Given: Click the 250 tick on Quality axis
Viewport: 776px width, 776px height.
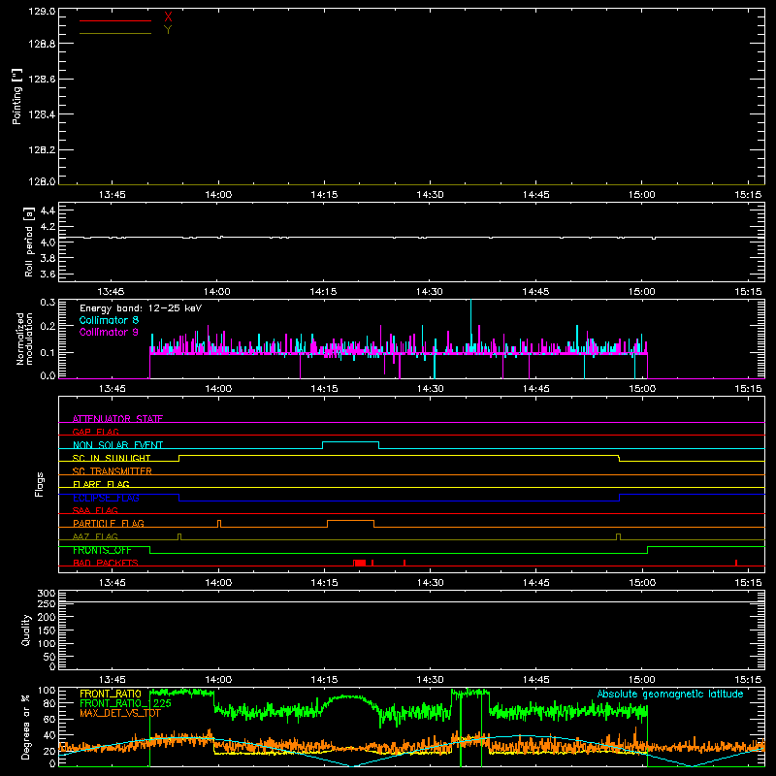Looking at the screenshot, I should pos(47,604).
